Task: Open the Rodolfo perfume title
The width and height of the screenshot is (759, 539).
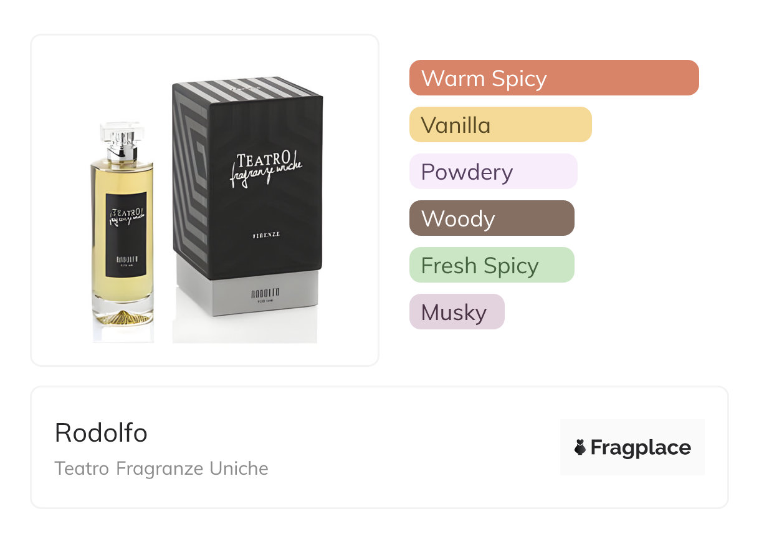Action: point(101,432)
